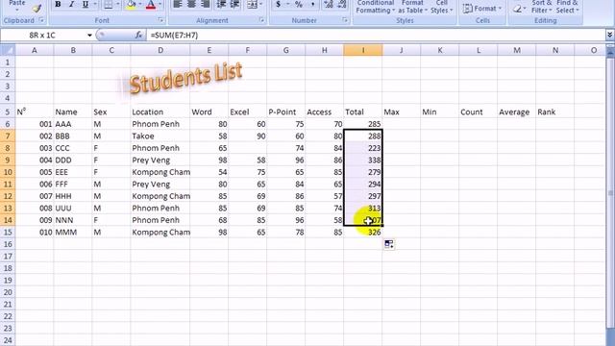Apply Accounting number format dollar sign
Image resolution: width=615 pixels, height=346 pixels.
[278, 4]
